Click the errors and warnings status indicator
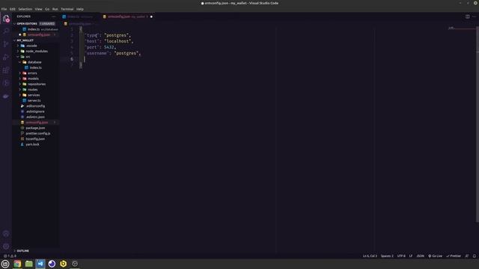This screenshot has height=269, width=479. tap(10, 256)
